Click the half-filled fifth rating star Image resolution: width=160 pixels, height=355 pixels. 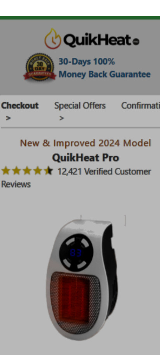click(x=48, y=171)
